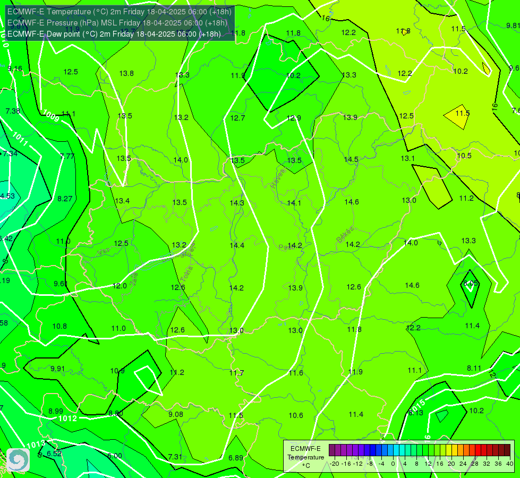Click the dew point value '9.61'
Screen dimensions: 520x478
(x=61, y=284)
